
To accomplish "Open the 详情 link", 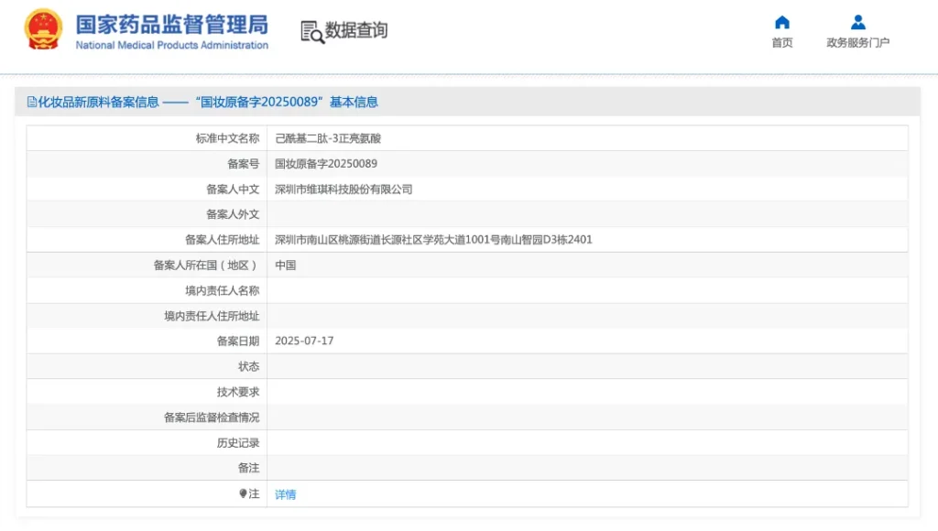I will (x=286, y=494).
